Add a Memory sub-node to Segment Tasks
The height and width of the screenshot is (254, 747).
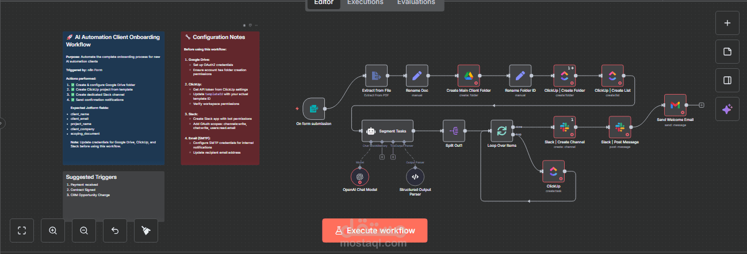382,158
